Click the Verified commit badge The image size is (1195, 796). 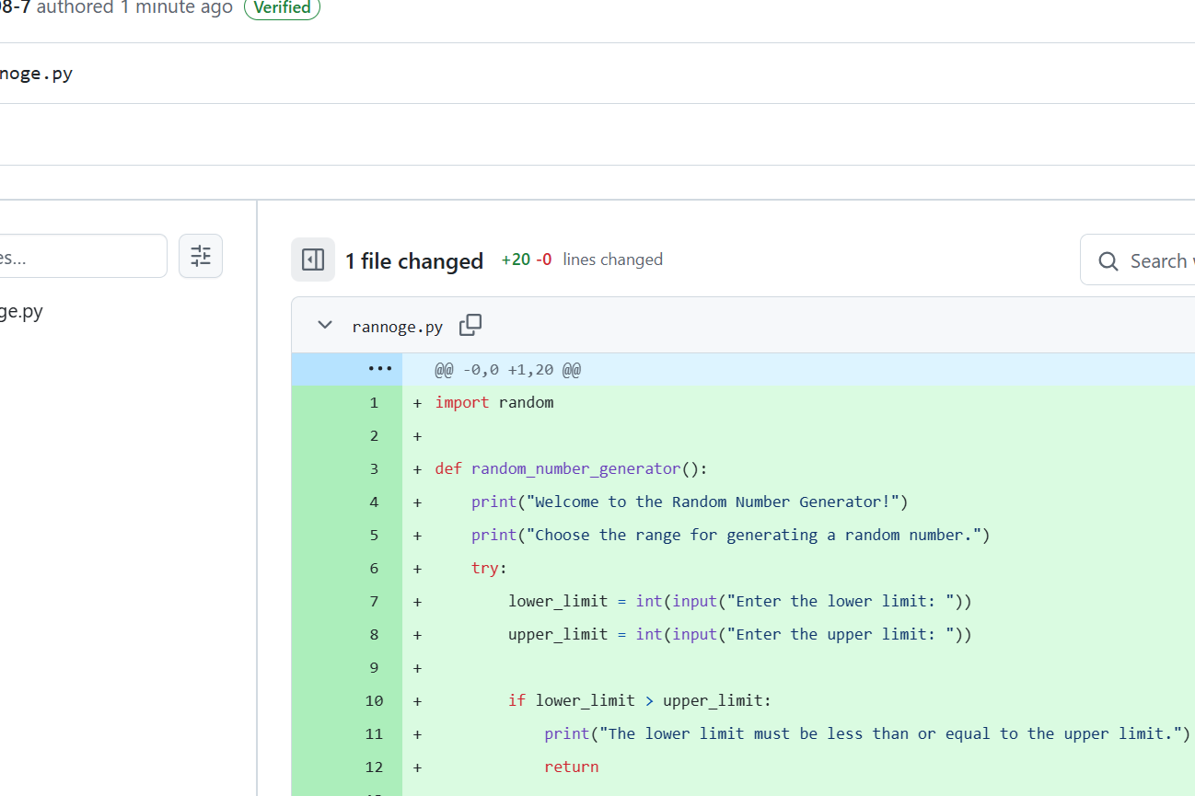coord(282,9)
